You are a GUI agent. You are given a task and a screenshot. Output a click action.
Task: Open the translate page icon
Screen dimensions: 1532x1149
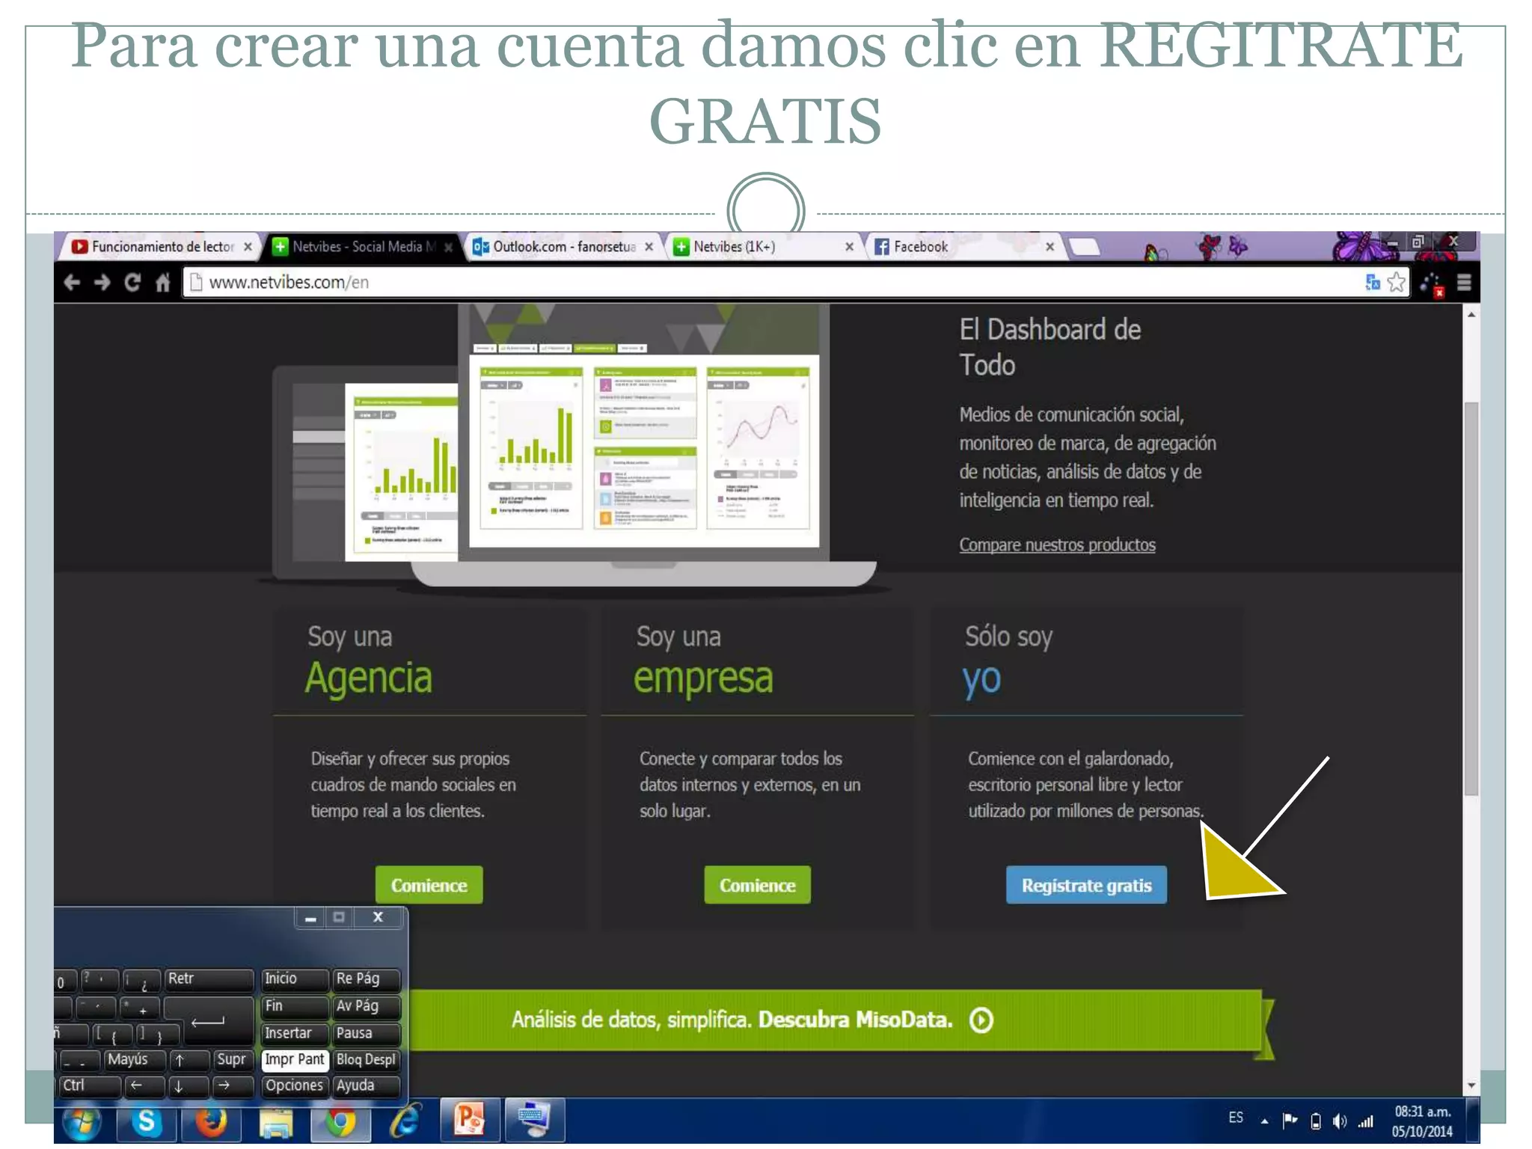[x=1373, y=282]
